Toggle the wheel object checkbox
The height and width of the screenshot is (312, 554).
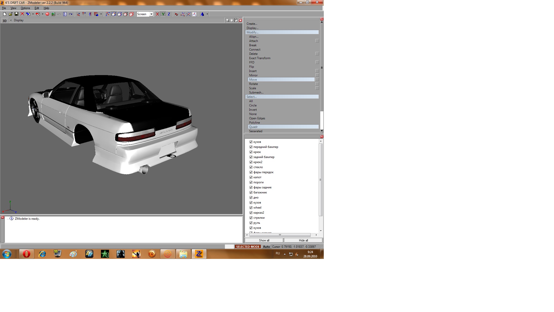click(x=251, y=208)
